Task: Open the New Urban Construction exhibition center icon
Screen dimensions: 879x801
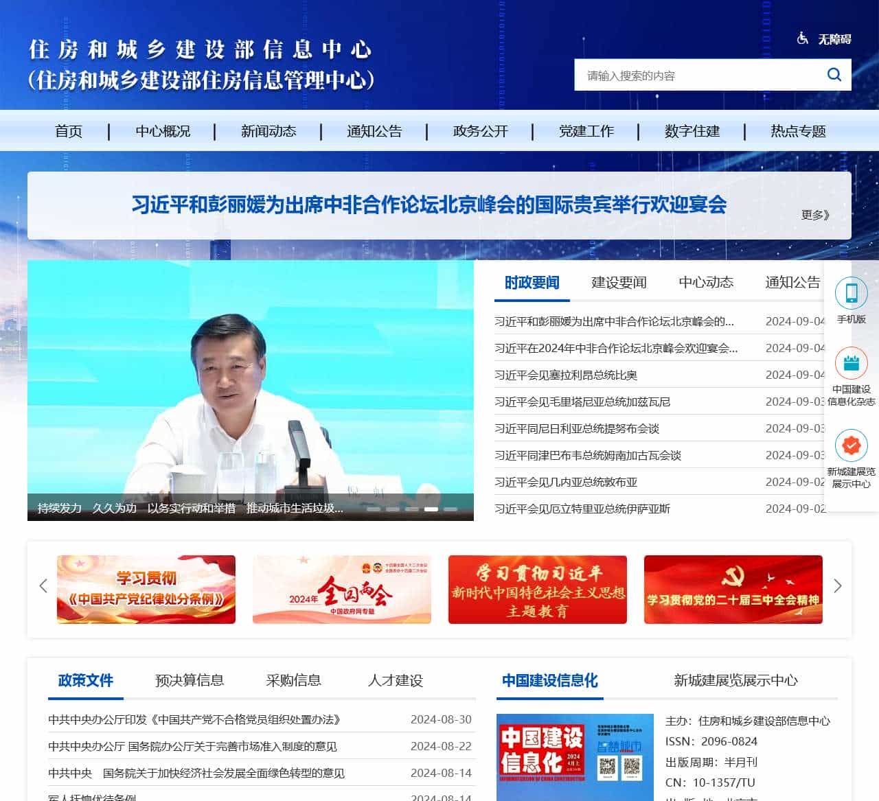Action: (851, 446)
